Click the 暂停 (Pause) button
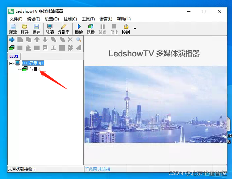 [102, 29]
